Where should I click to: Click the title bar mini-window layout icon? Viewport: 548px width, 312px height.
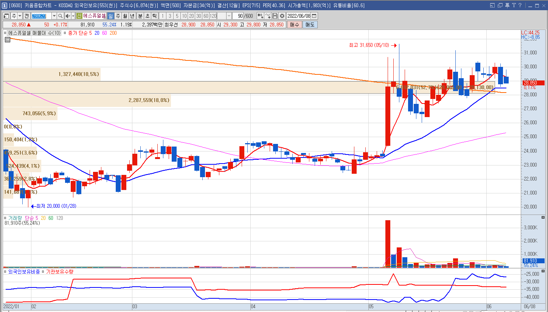pyautogui.click(x=492, y=5)
